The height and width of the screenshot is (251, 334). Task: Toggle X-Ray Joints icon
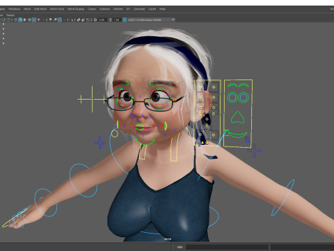(88, 20)
